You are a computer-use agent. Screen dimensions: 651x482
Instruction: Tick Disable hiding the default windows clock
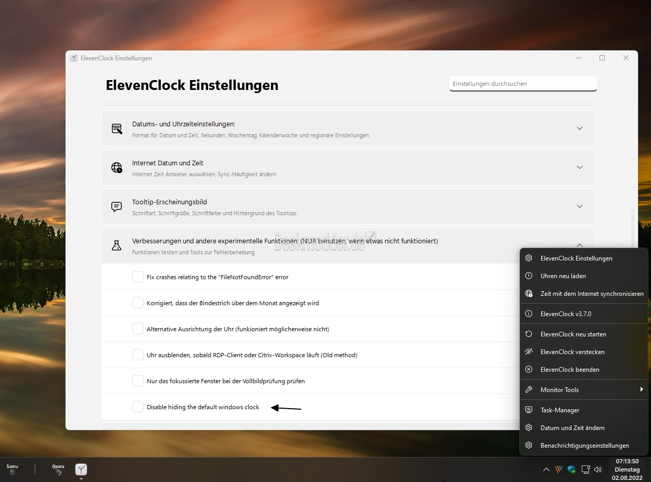(x=137, y=407)
